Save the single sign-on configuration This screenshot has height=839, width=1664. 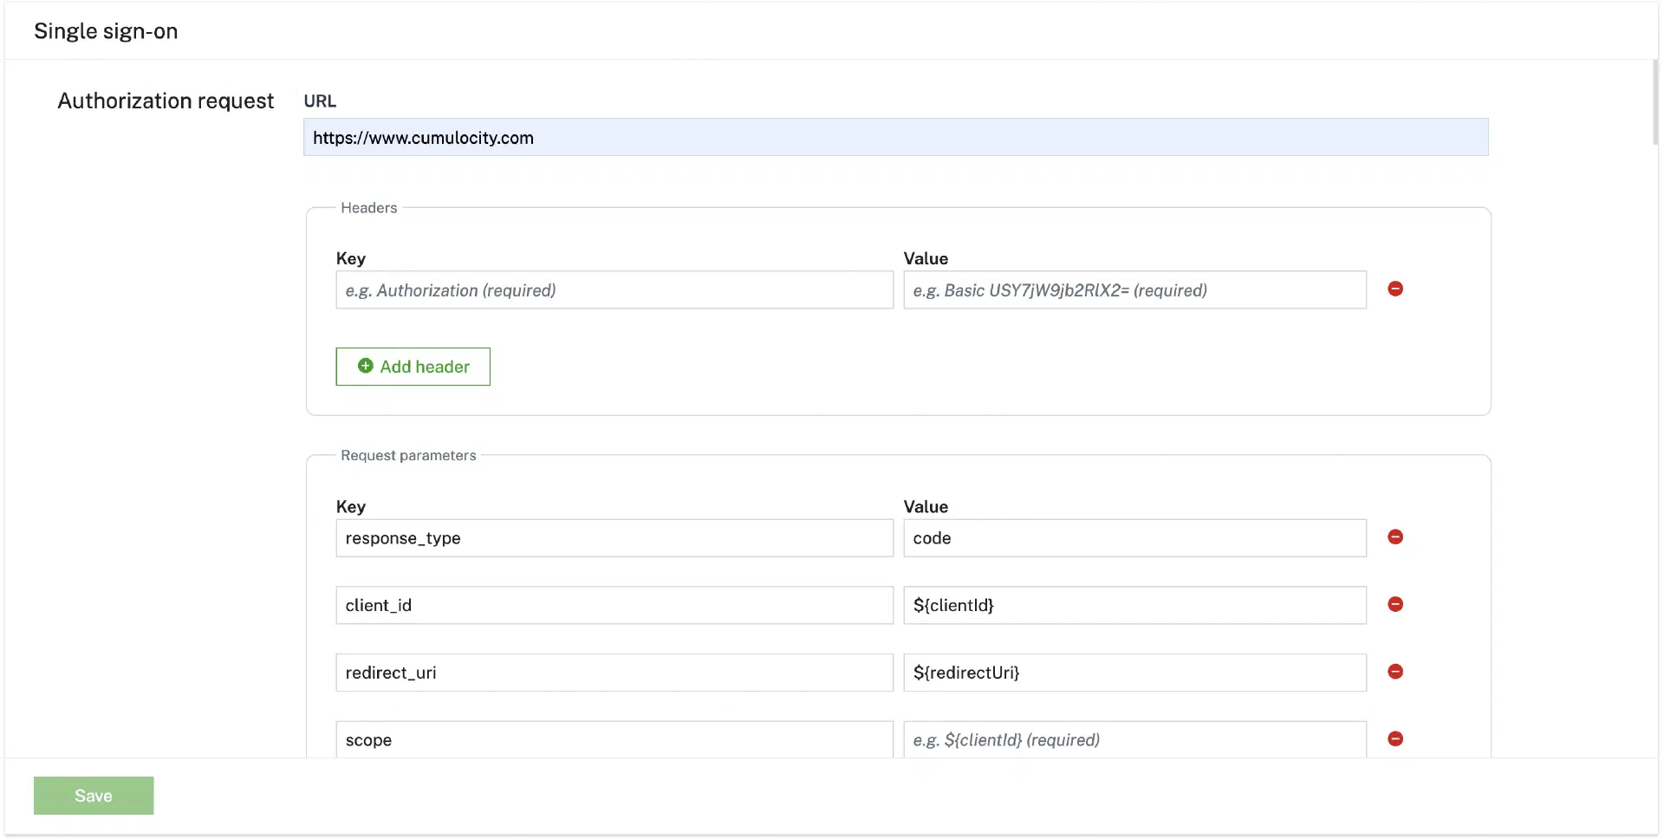tap(94, 796)
